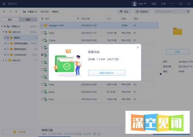Collapse the 外置盘 (E:) tree node
The image size is (193, 137).
pos(2,26)
